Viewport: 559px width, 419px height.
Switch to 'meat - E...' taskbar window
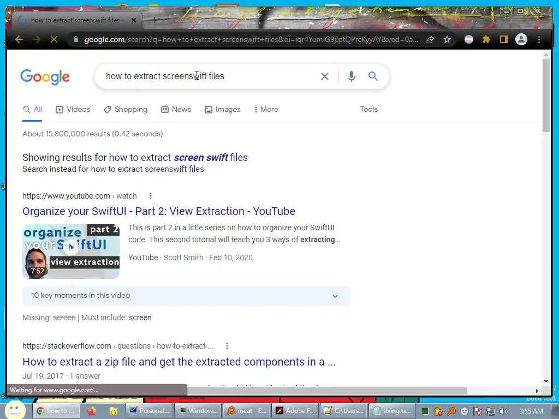[247, 411]
